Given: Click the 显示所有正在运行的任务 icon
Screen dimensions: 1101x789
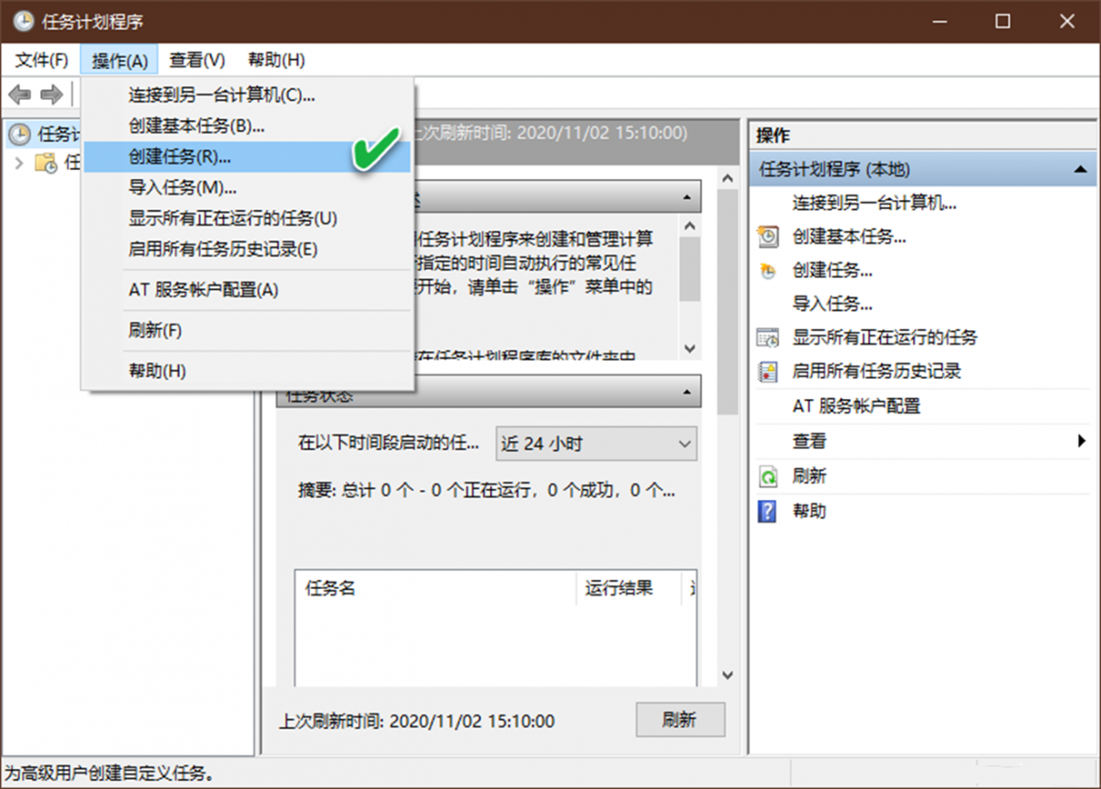Looking at the screenshot, I should pos(768,338).
